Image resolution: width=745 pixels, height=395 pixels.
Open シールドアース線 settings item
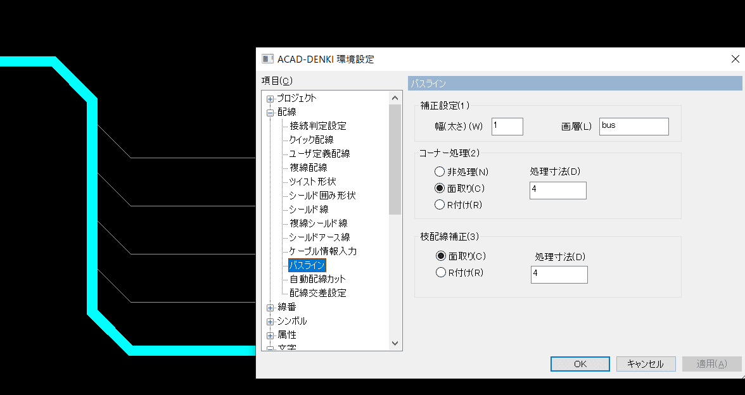tap(319, 237)
